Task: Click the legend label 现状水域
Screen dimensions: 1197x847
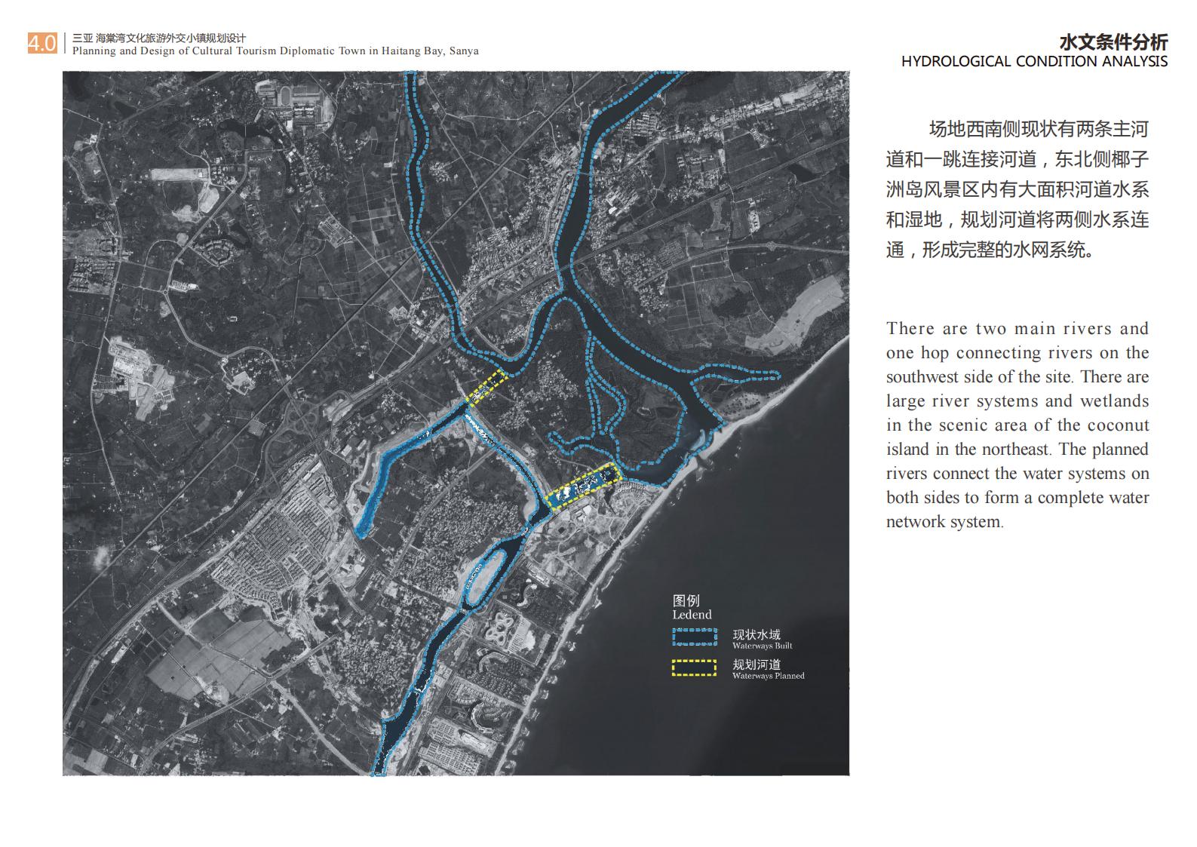Action: [x=757, y=635]
